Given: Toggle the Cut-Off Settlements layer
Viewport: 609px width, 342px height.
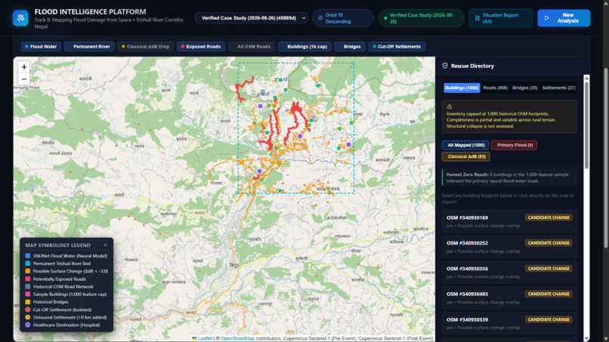Looking at the screenshot, I should click(x=397, y=47).
